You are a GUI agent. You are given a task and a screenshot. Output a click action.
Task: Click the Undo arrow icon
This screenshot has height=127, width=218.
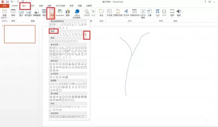(12, 2)
